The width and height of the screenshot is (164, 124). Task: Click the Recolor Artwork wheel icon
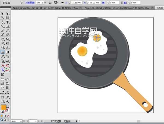pyautogui.click(x=50, y=3)
